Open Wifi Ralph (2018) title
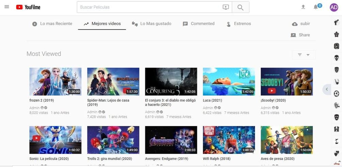 click(216, 159)
